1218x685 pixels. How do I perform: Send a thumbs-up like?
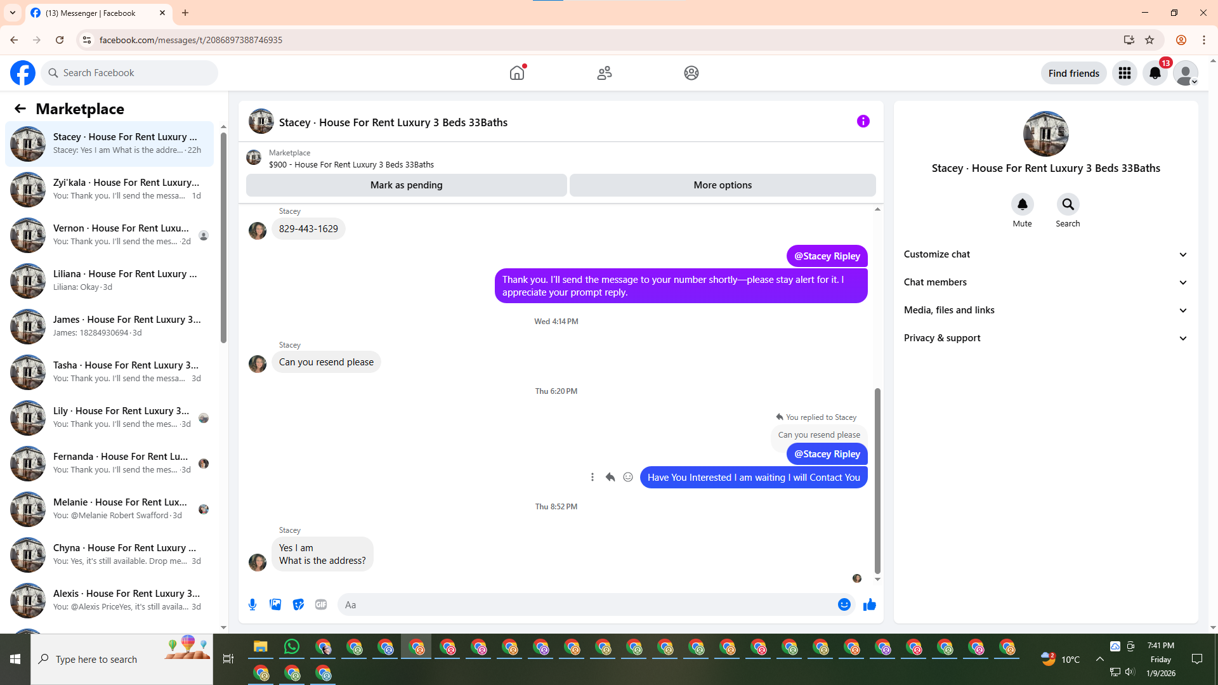(869, 604)
